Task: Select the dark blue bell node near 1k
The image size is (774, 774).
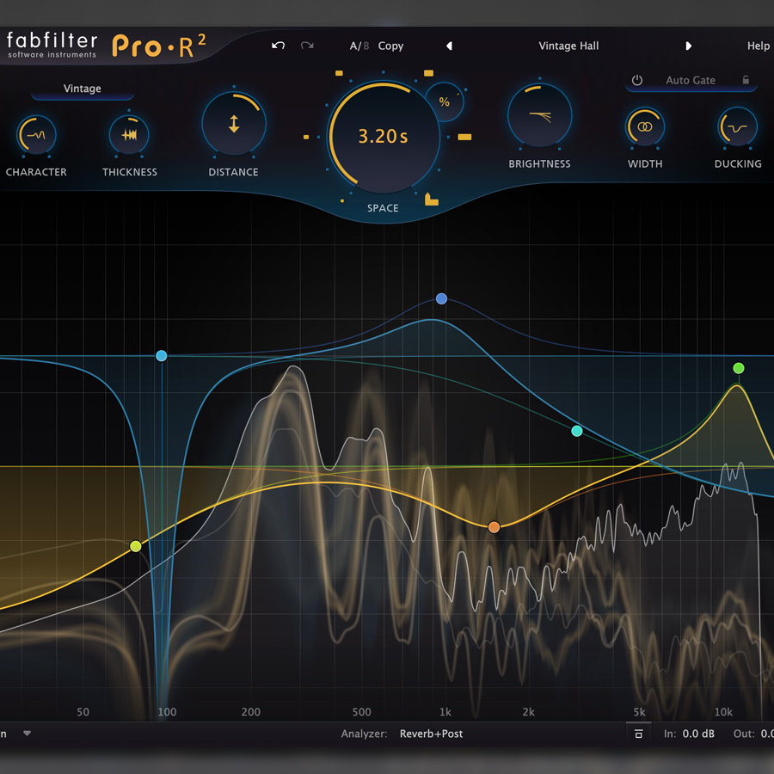Action: [442, 298]
